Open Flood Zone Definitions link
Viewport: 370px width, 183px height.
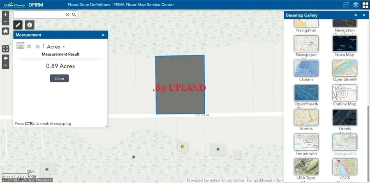pos(89,5)
